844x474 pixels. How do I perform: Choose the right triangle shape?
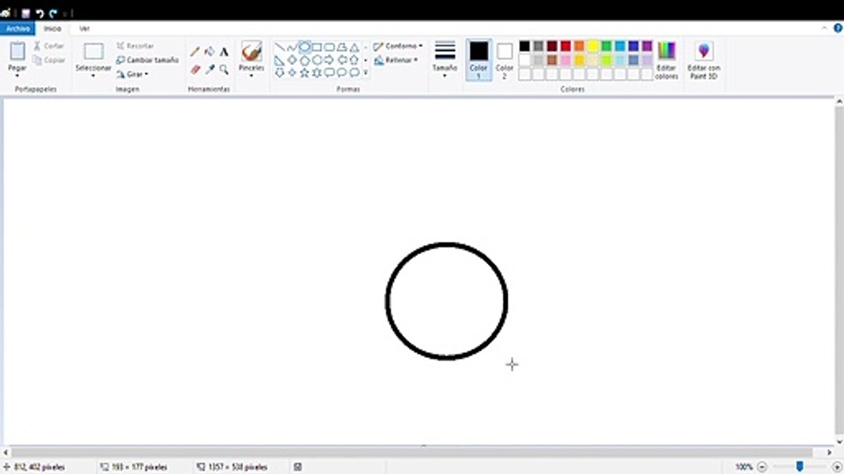(x=280, y=60)
